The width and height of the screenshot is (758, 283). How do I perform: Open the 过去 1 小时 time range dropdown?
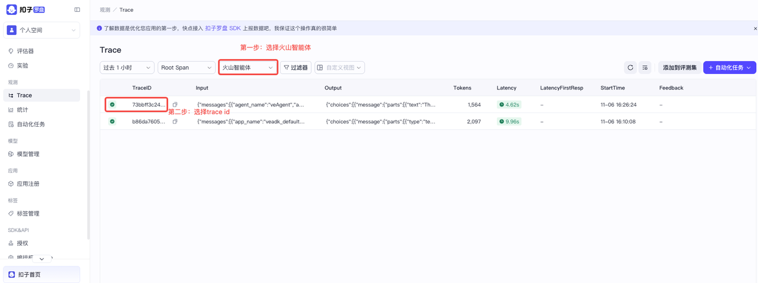click(127, 67)
